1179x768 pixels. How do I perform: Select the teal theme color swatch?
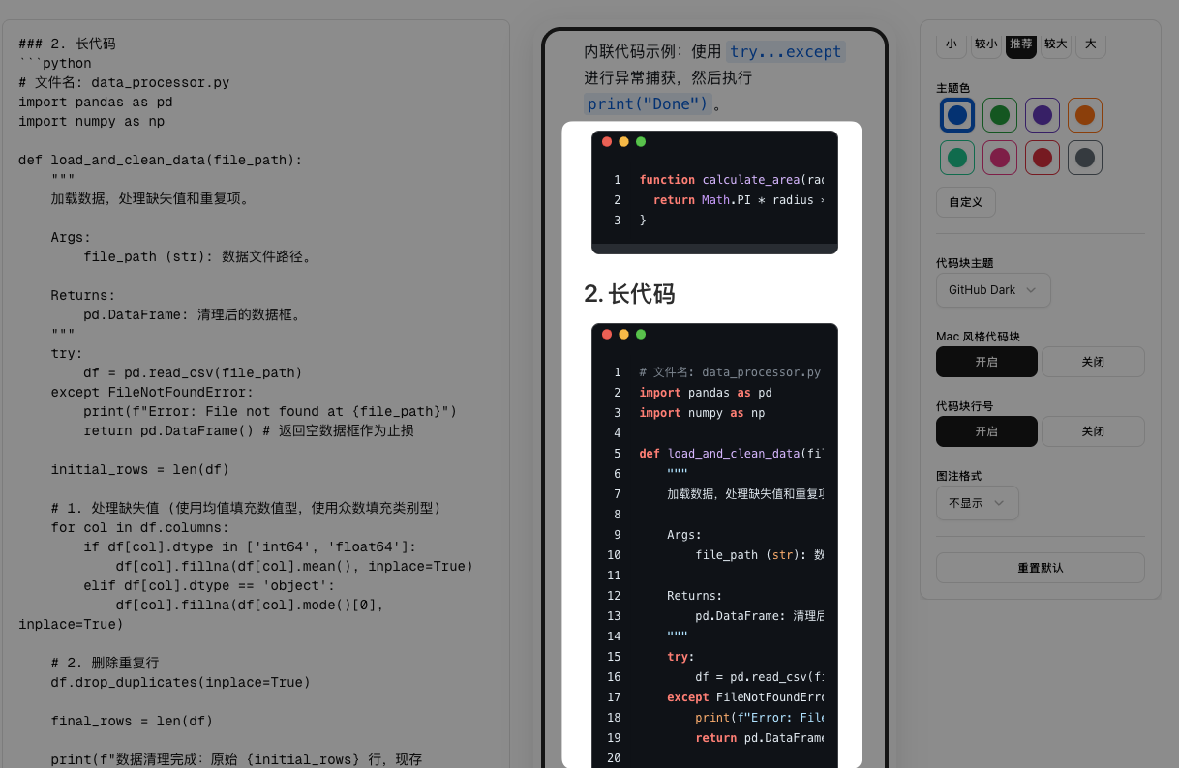(x=956, y=158)
